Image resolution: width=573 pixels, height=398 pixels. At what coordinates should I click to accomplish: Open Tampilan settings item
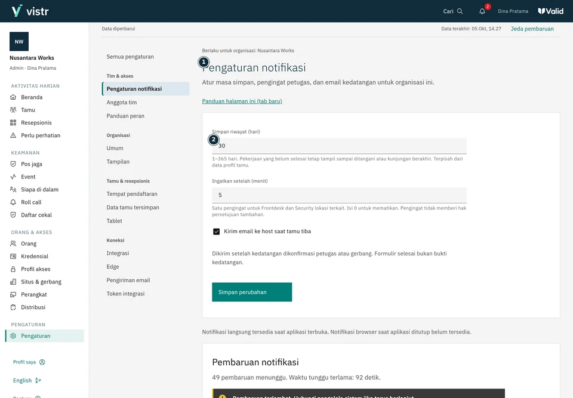point(118,162)
